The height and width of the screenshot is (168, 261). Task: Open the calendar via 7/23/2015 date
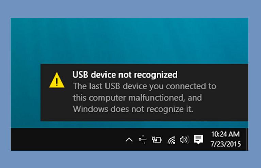coord(226,144)
